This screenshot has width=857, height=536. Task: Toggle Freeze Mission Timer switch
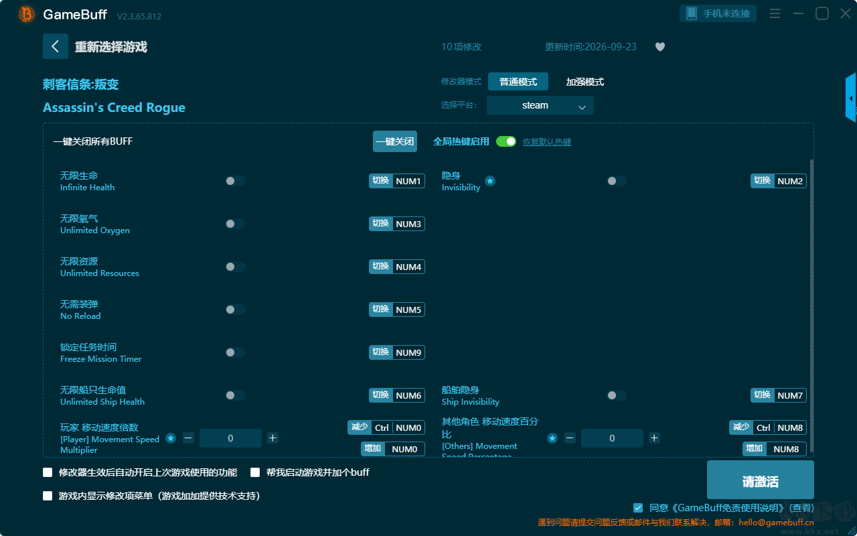coord(235,352)
